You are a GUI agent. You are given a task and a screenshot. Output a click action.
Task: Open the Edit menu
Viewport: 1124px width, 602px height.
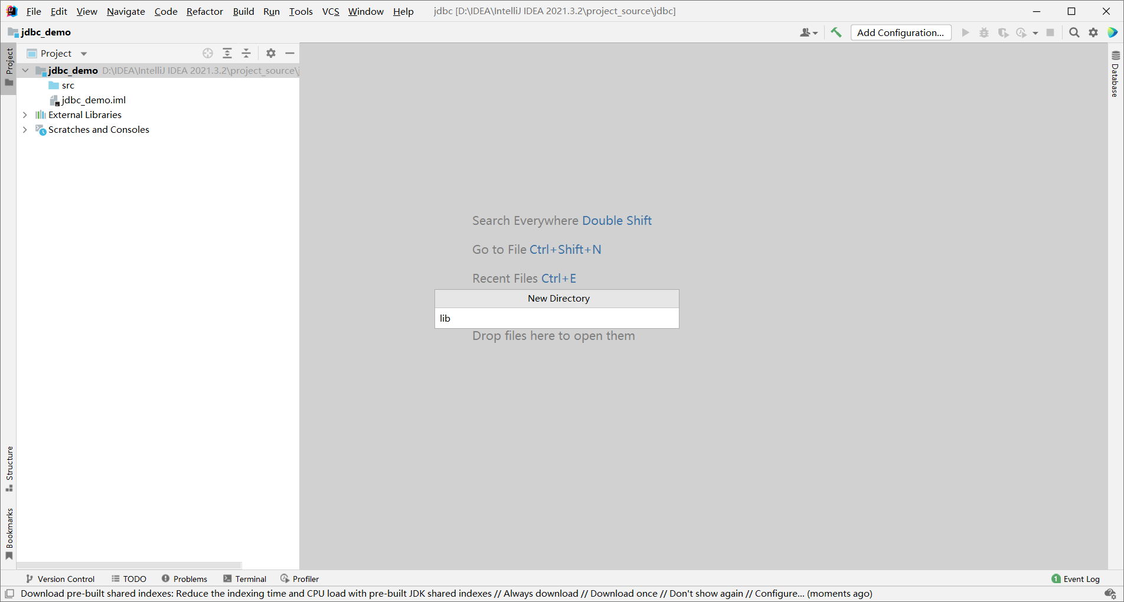coord(58,11)
